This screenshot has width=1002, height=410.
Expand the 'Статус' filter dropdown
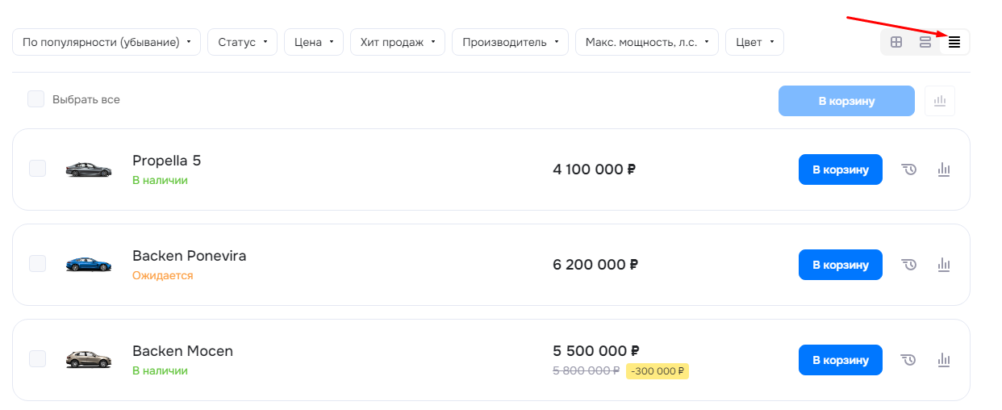243,42
